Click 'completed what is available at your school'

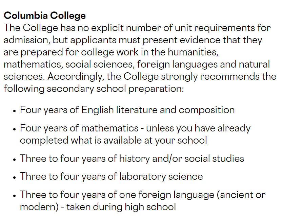pyautogui.click(x=113, y=140)
